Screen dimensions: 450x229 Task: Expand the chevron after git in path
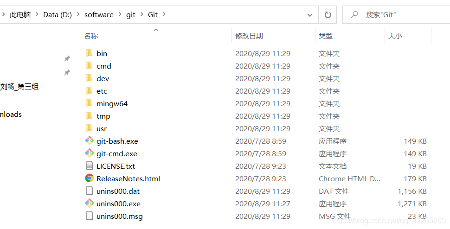pos(142,14)
